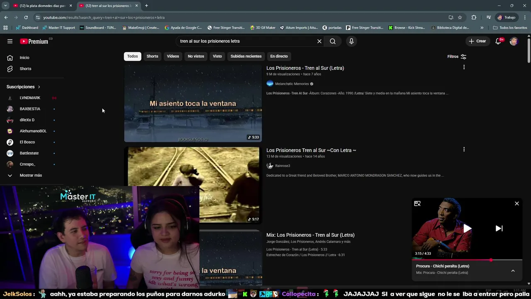This screenshot has width=531, height=299.
Task: Select the 'tren al sur los prisioneros' tab
Action: (x=109, y=6)
